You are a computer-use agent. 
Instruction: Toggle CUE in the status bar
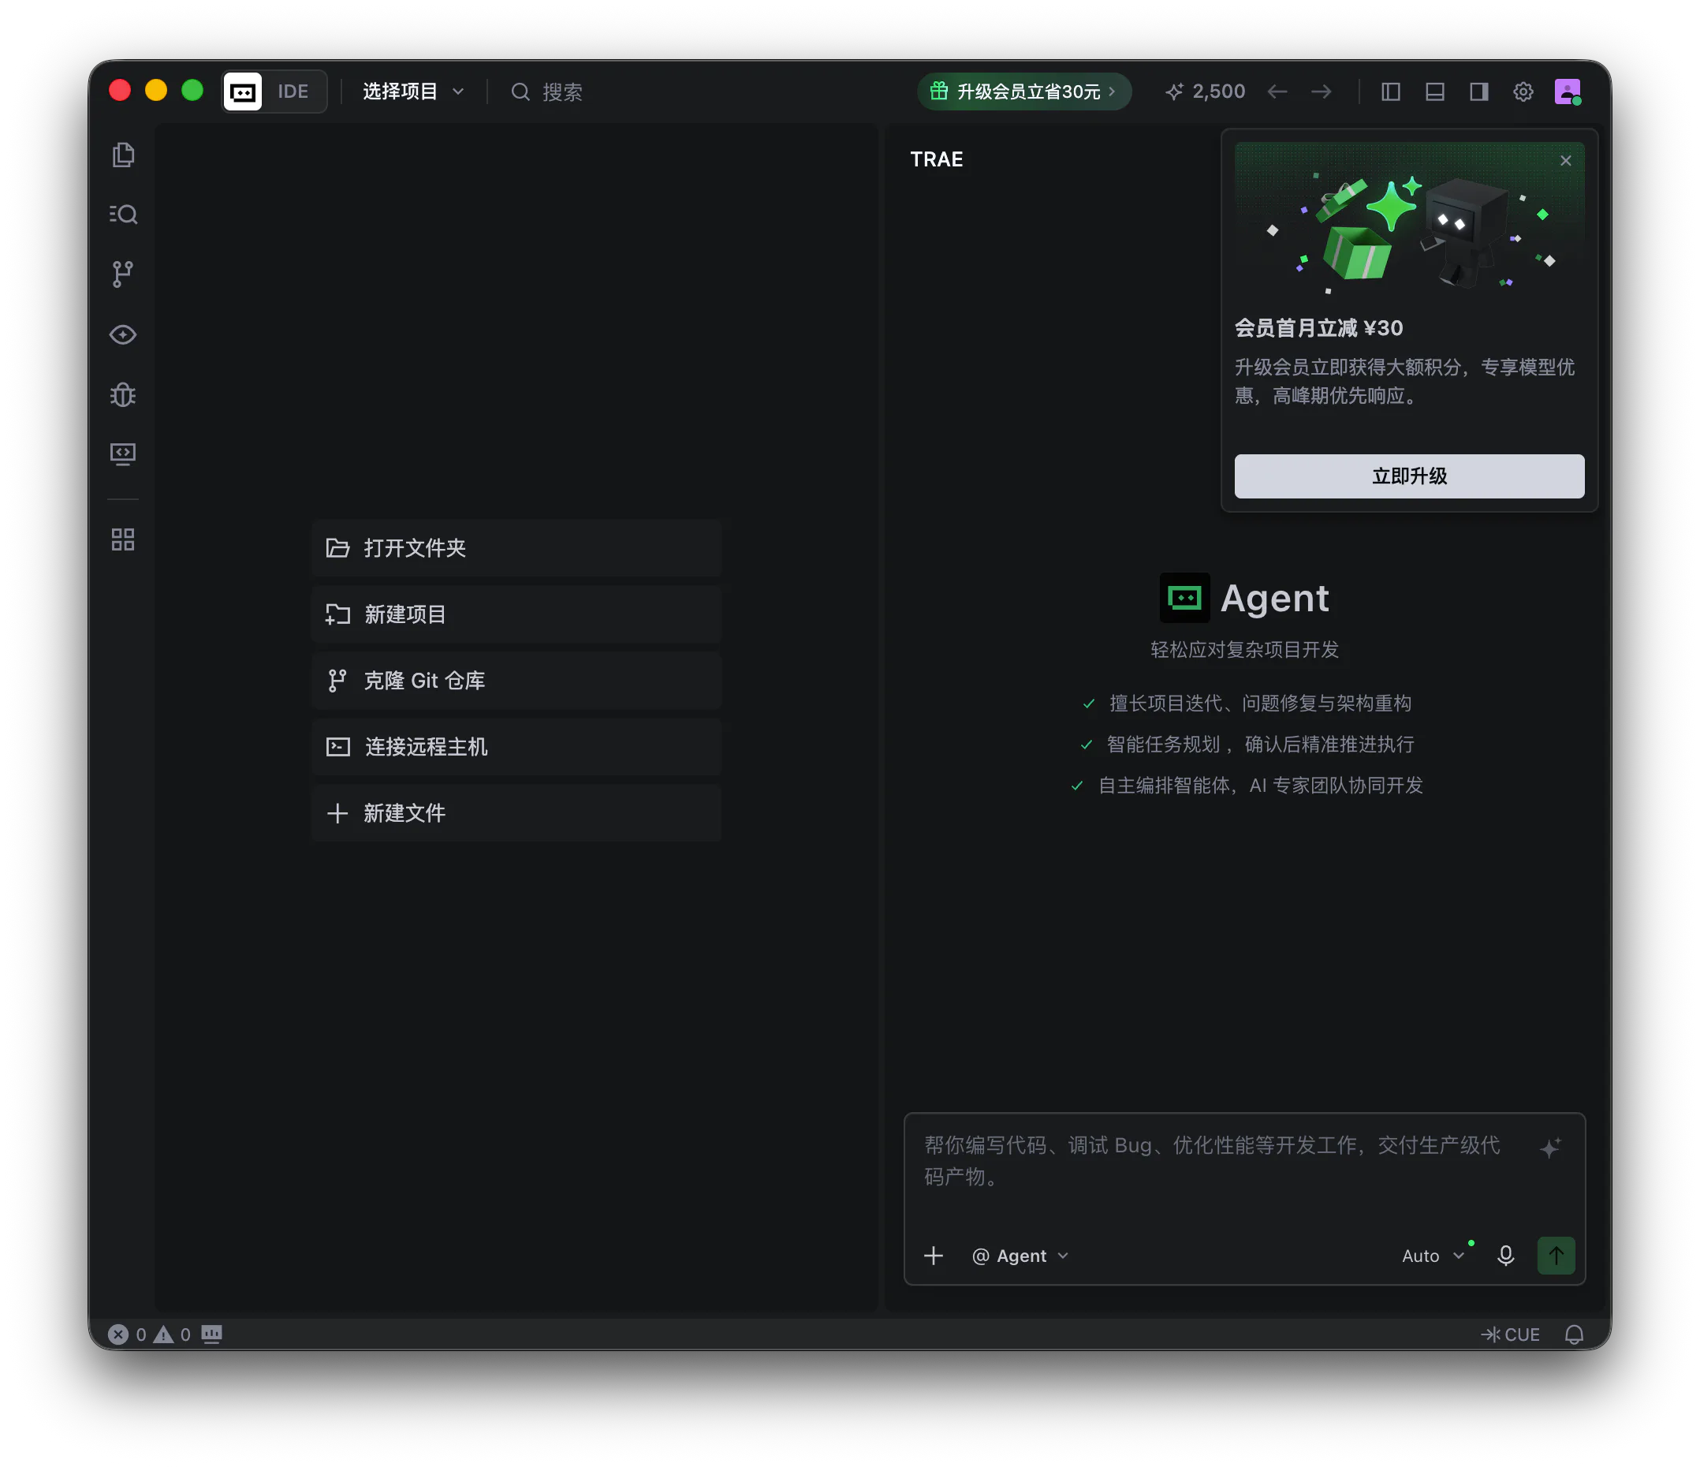click(x=1511, y=1335)
